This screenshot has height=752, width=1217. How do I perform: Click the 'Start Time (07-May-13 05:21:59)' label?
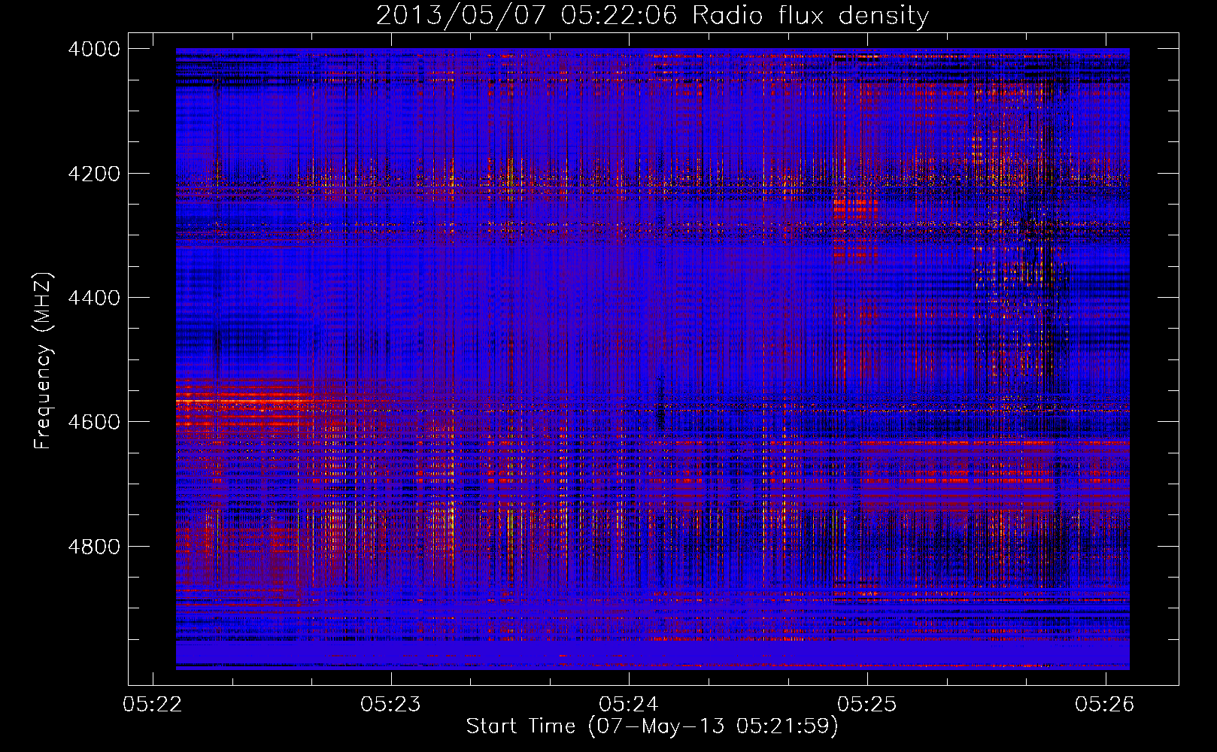pos(652,726)
